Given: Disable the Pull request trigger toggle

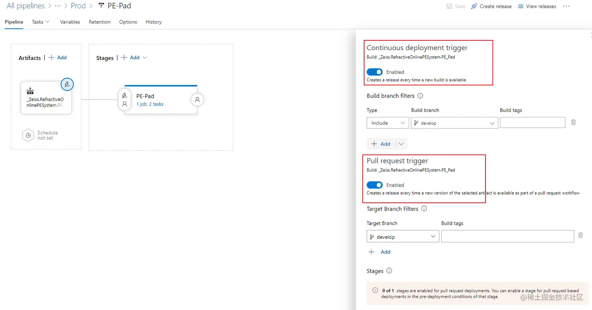Looking at the screenshot, I should click(x=375, y=185).
